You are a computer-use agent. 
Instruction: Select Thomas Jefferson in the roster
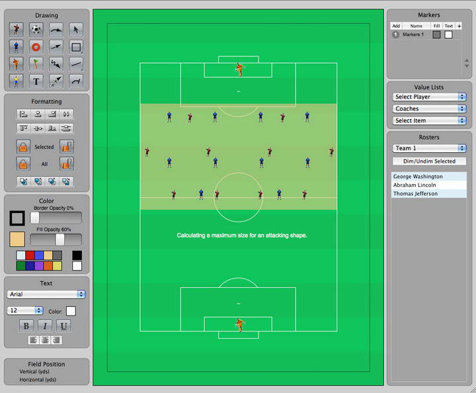(429, 193)
